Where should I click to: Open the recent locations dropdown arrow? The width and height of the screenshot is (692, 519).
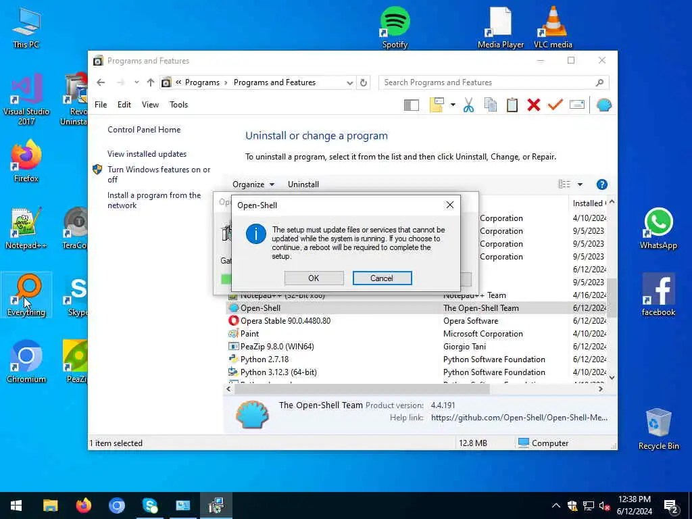pyautogui.click(x=137, y=82)
